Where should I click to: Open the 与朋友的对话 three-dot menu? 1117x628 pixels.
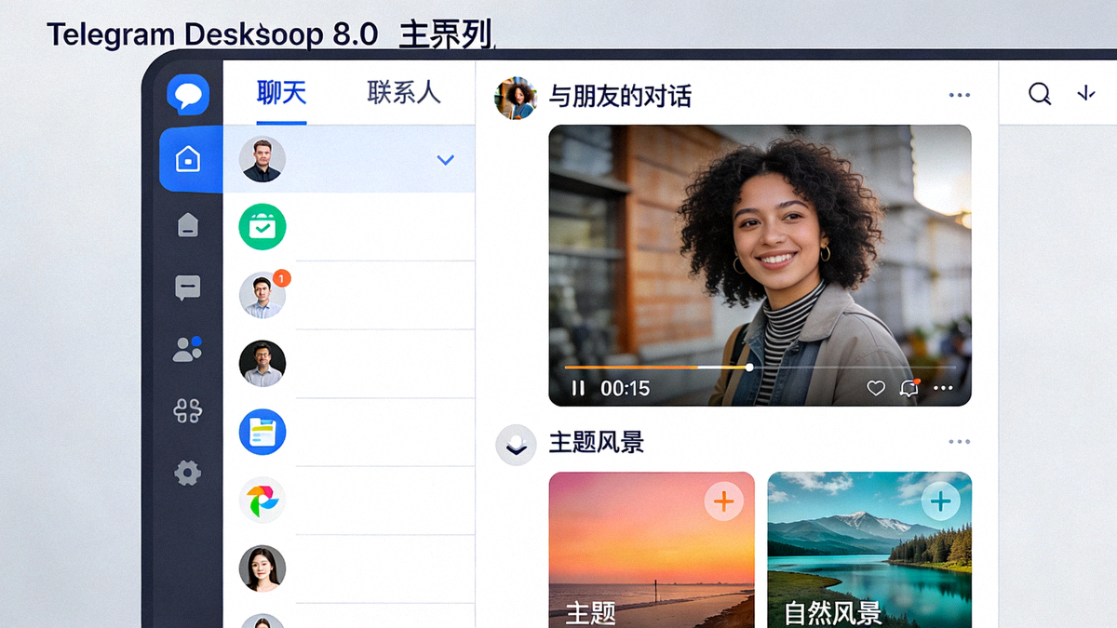[960, 94]
